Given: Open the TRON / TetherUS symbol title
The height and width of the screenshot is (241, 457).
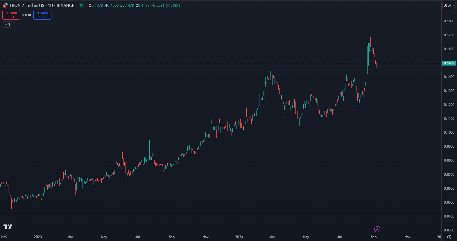Looking at the screenshot, I should tap(42, 5).
